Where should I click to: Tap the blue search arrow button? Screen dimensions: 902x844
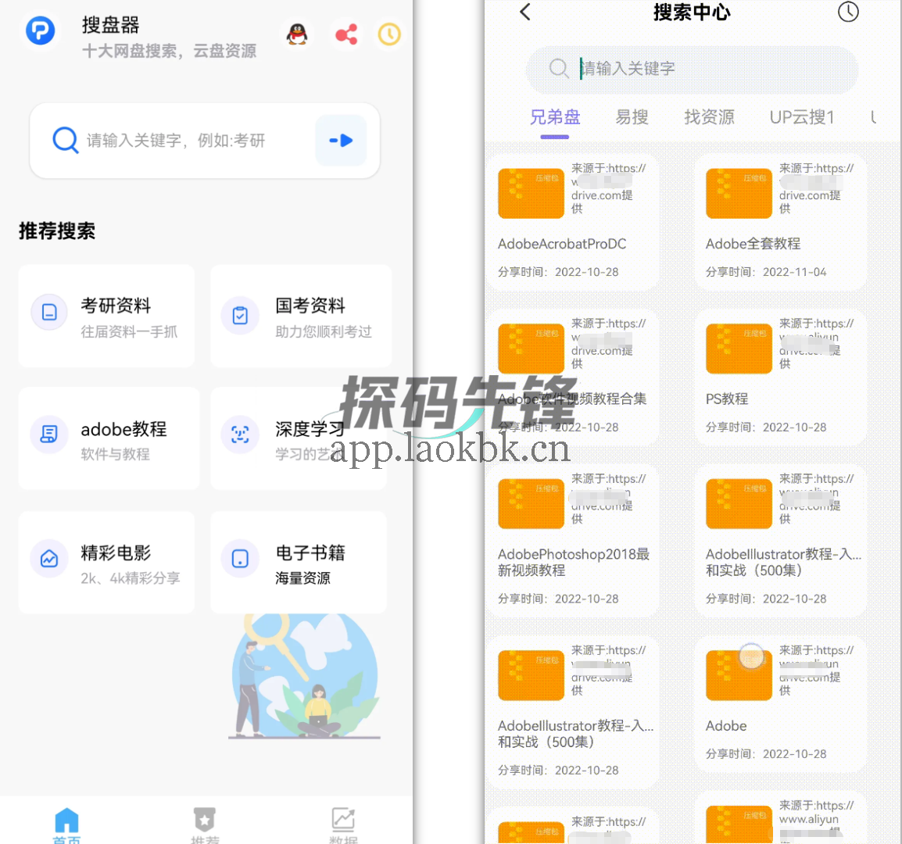(340, 140)
